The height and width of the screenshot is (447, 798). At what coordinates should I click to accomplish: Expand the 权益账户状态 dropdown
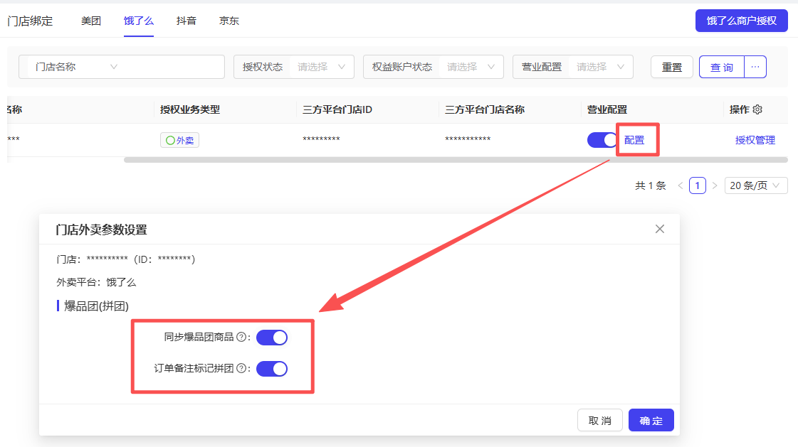click(x=470, y=67)
